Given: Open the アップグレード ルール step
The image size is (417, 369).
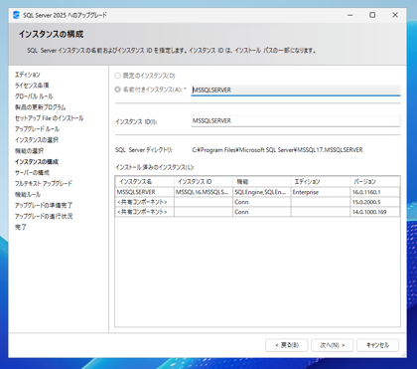Looking at the screenshot, I should tap(37, 129).
